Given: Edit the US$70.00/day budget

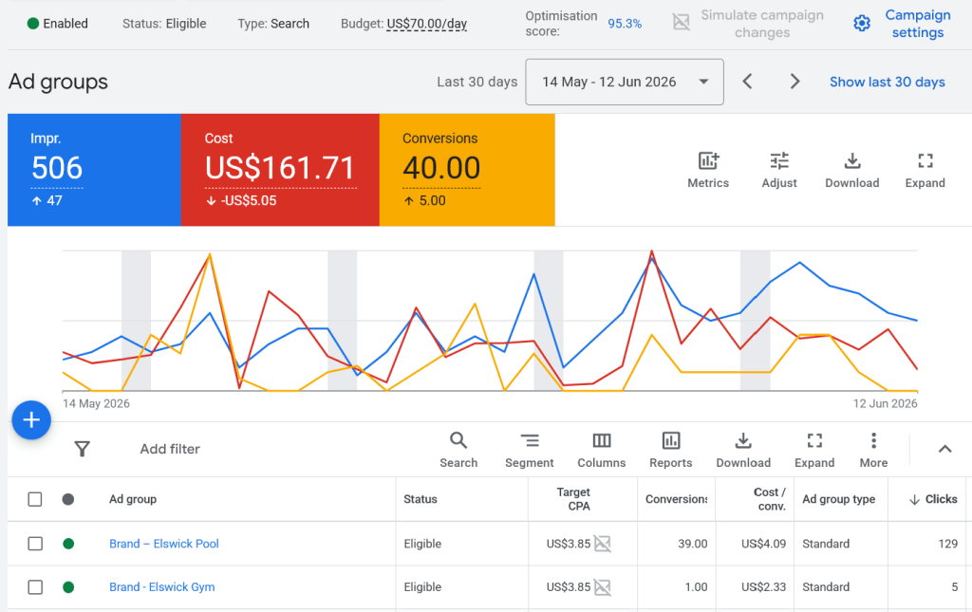Looking at the screenshot, I should coord(426,24).
